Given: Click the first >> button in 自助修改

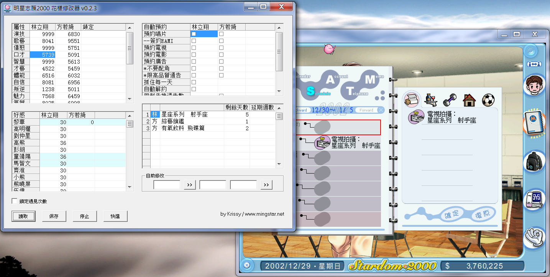Looking at the screenshot, I should [x=190, y=185].
